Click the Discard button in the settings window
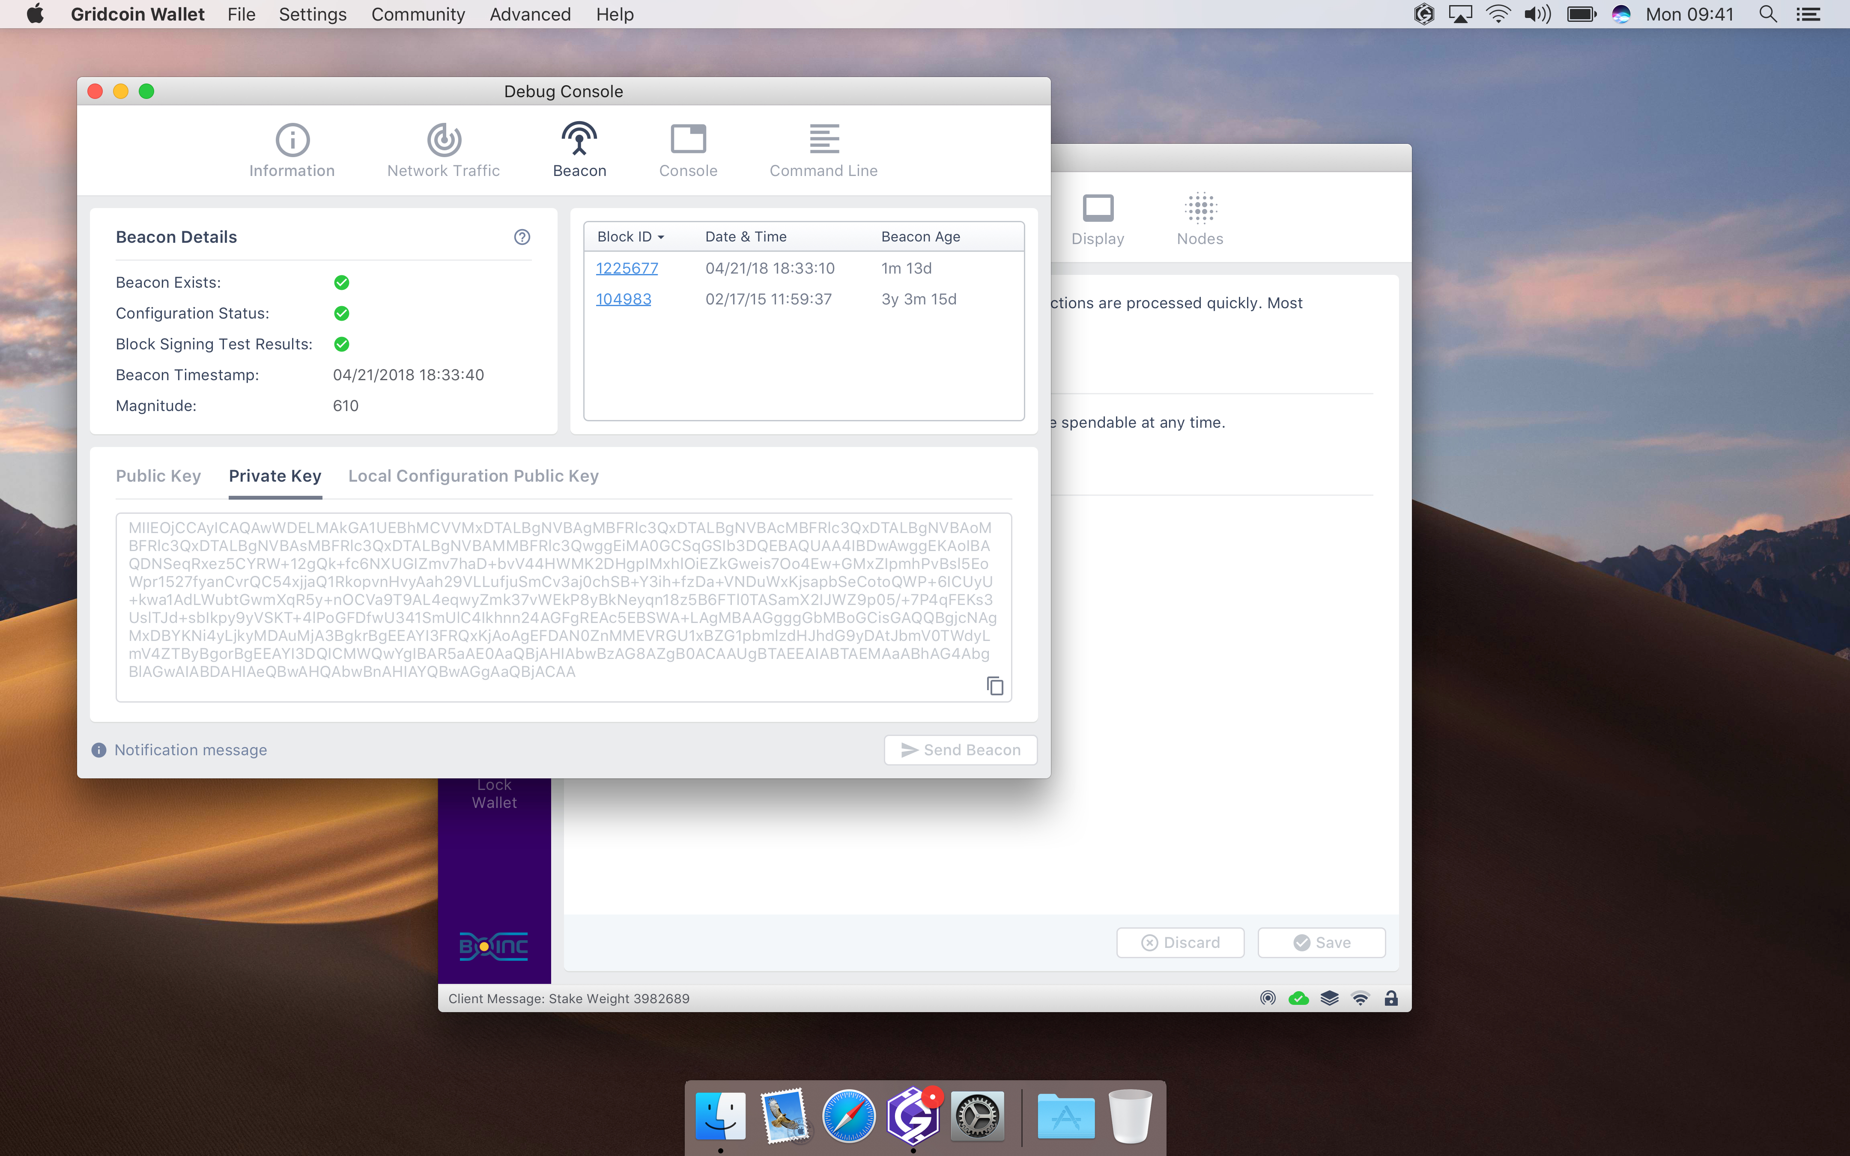This screenshot has height=1156, width=1850. (1180, 943)
